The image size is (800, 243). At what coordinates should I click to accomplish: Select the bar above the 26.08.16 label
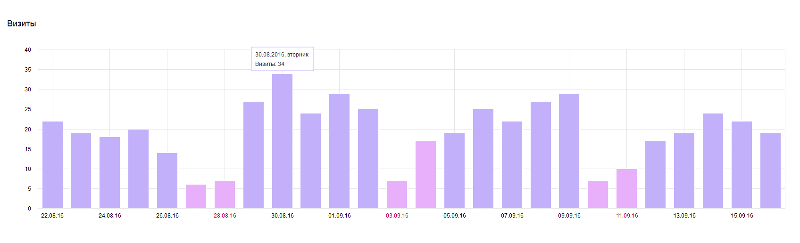coord(167,180)
